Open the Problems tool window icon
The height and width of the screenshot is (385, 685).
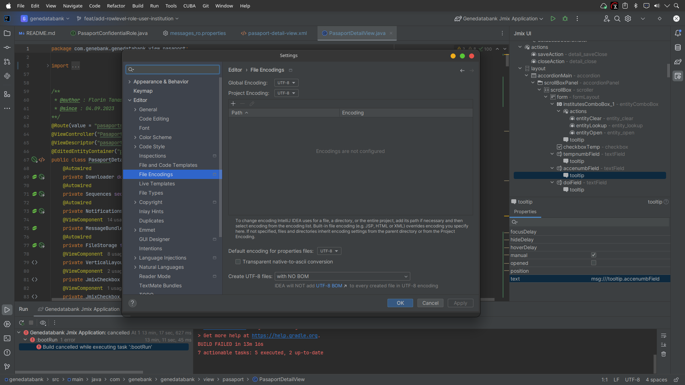coord(7,353)
